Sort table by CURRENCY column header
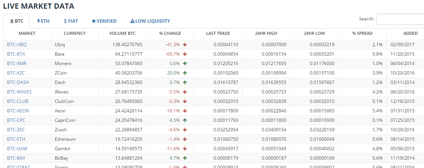 pyautogui.click(x=75, y=34)
